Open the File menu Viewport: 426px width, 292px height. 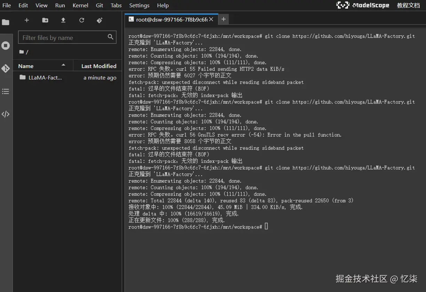point(7,5)
